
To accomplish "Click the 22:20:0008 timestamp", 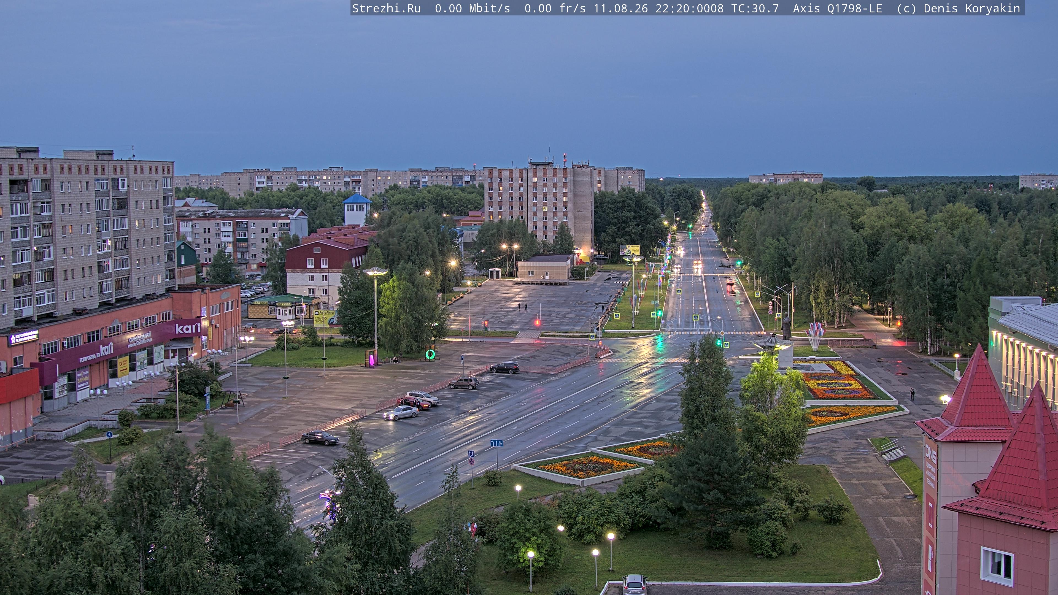I will 689,9.
